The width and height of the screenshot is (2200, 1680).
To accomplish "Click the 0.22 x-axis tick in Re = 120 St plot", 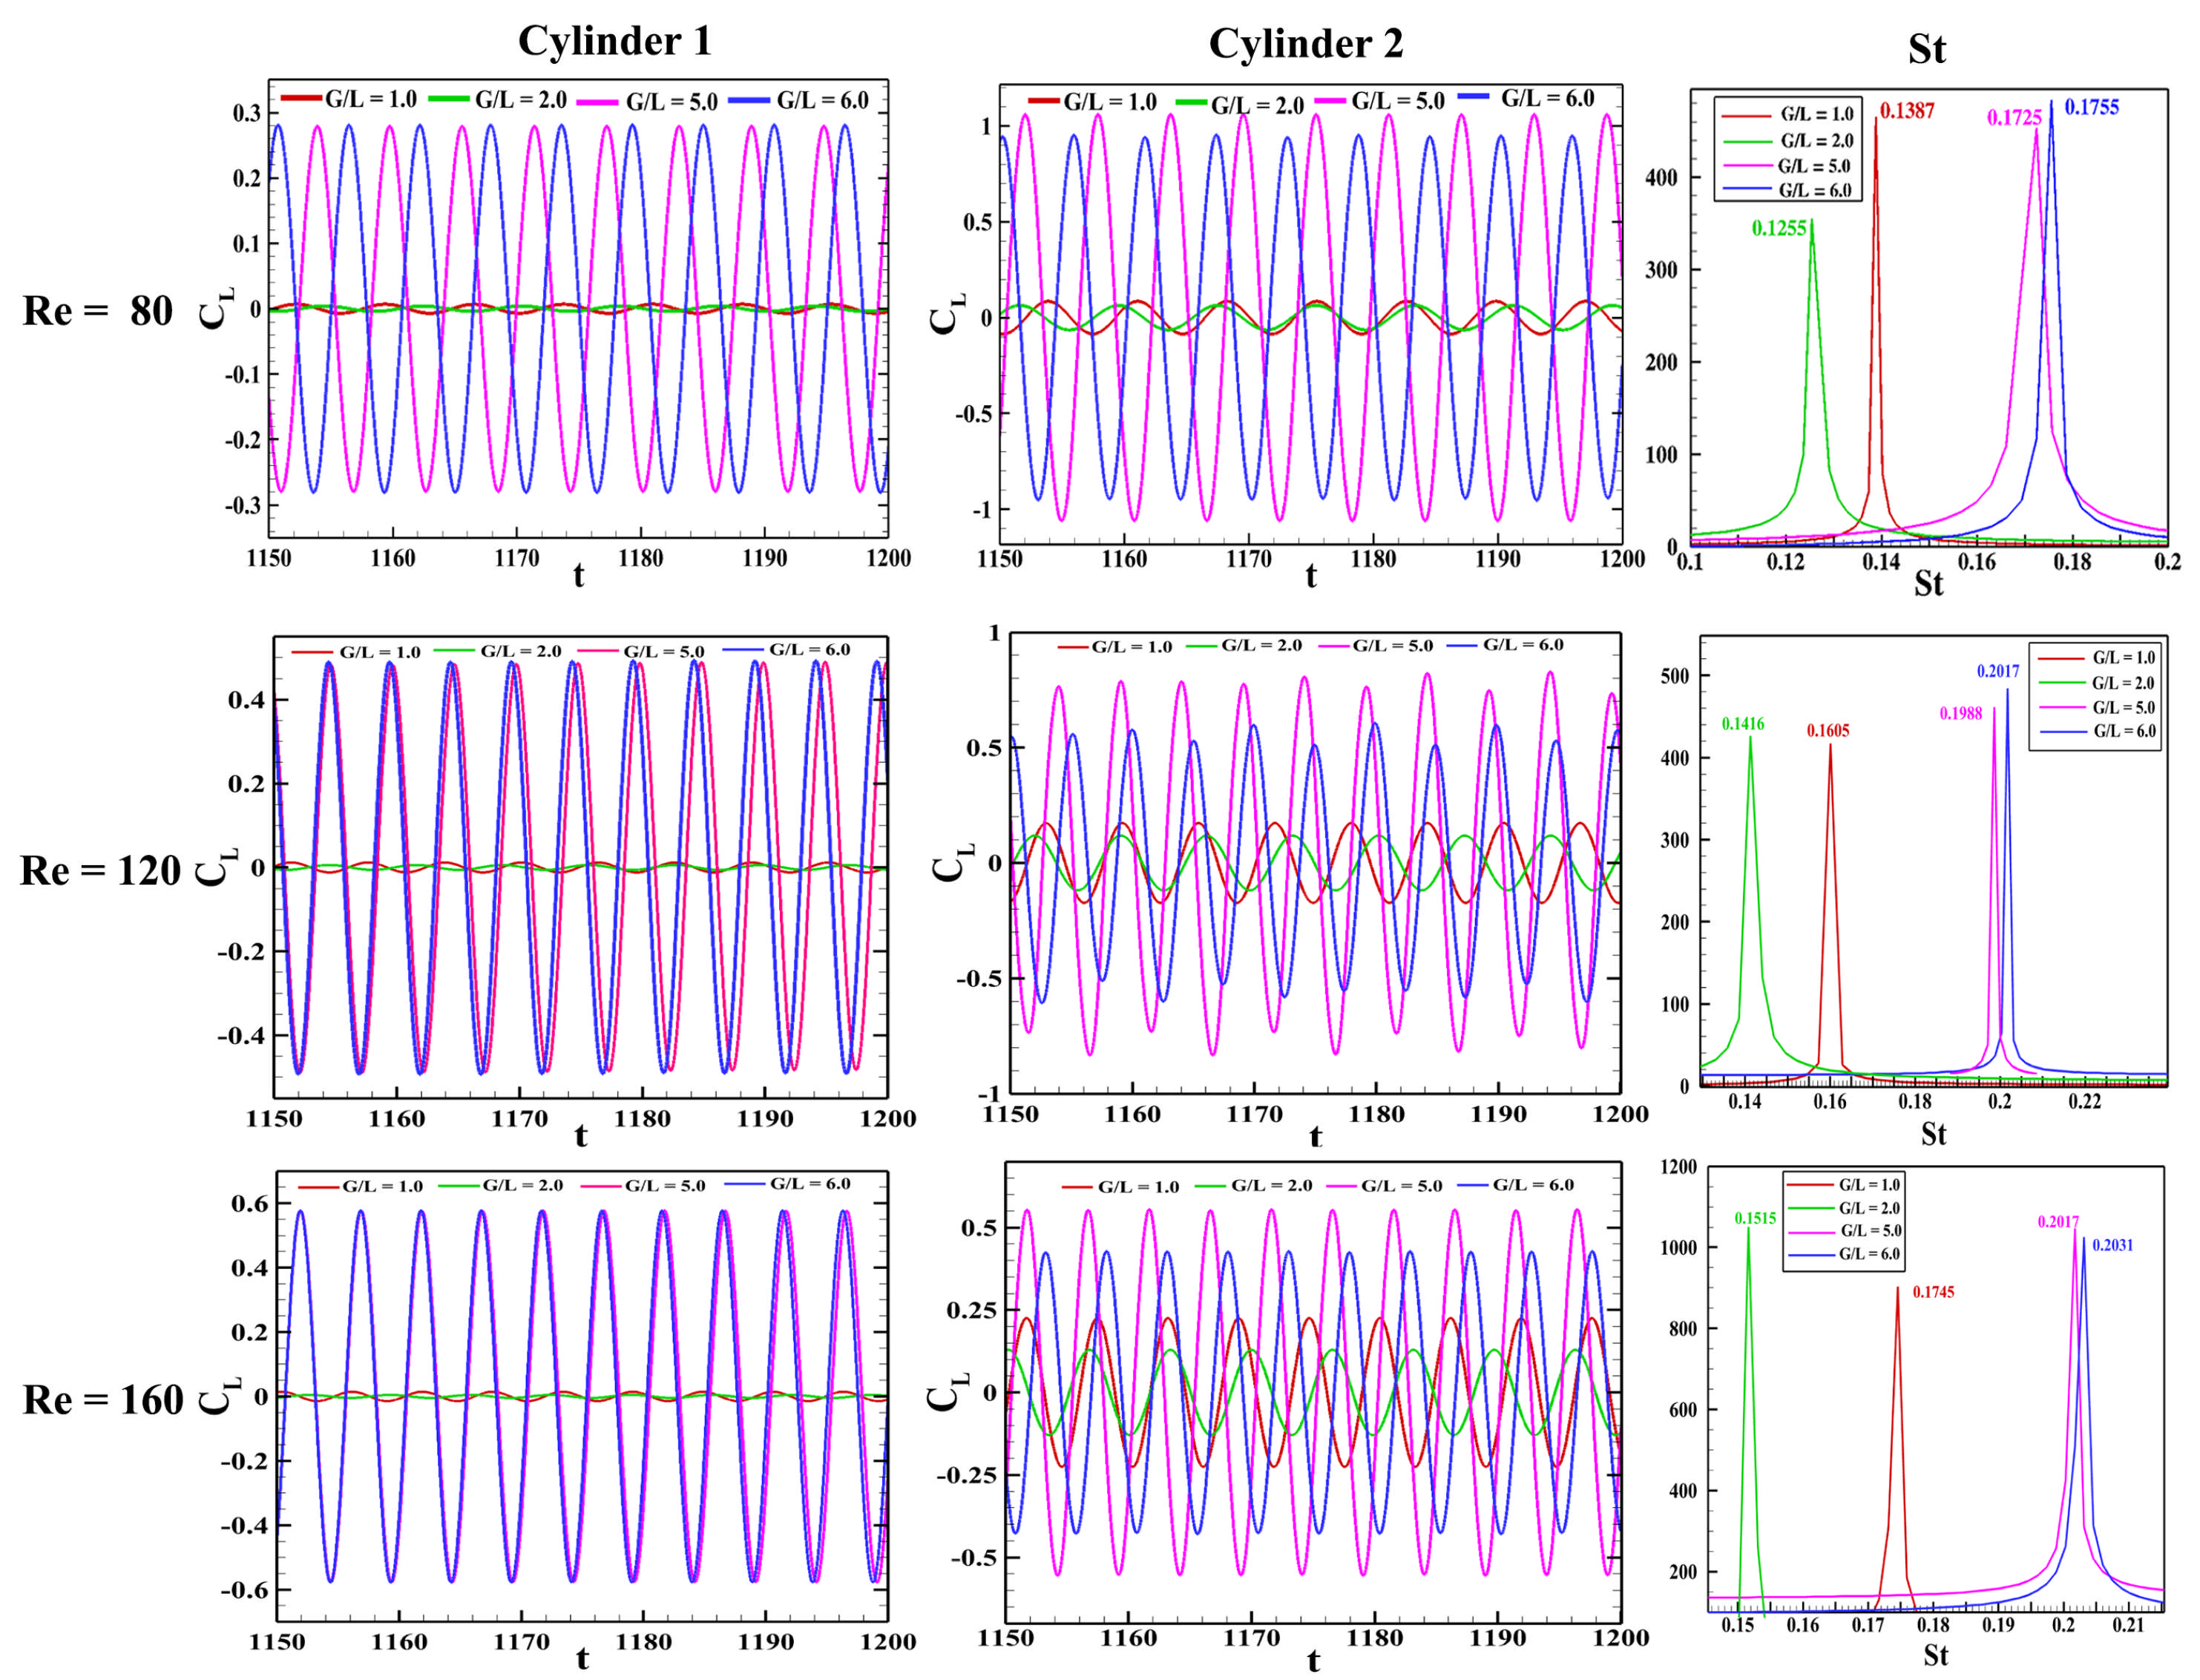I will 2085,1101.
